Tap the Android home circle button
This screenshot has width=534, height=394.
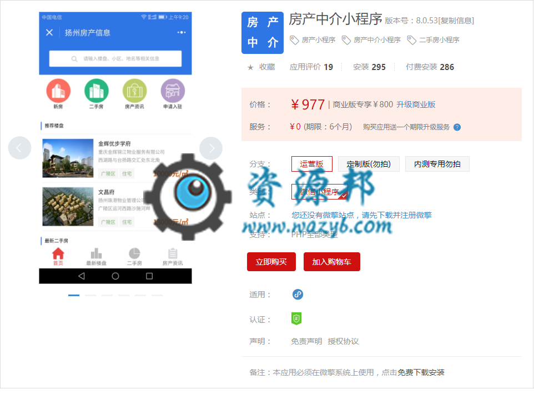pyautogui.click(x=115, y=276)
